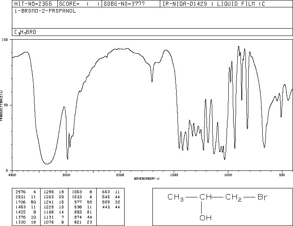This screenshot has height=226, width=293.
Task: Click the 3000 x-axis tick label
Action: 66,175
